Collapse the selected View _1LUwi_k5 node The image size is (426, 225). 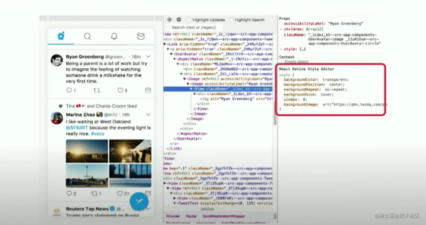pos(191,89)
